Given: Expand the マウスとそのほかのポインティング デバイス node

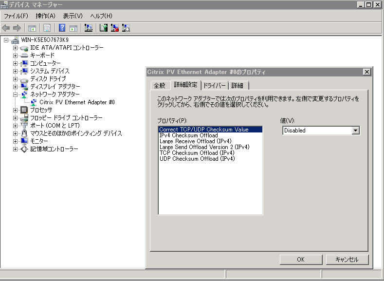Looking at the screenshot, I should click(15, 134).
